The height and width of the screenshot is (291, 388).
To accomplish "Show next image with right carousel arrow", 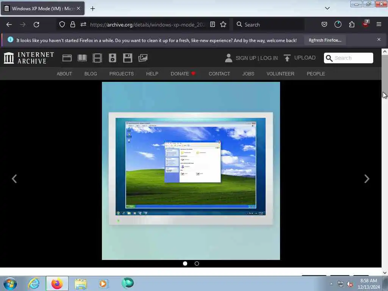I will point(367,179).
